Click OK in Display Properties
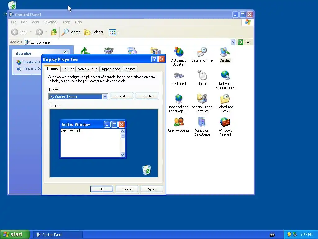The image size is (318, 239). pos(102,189)
